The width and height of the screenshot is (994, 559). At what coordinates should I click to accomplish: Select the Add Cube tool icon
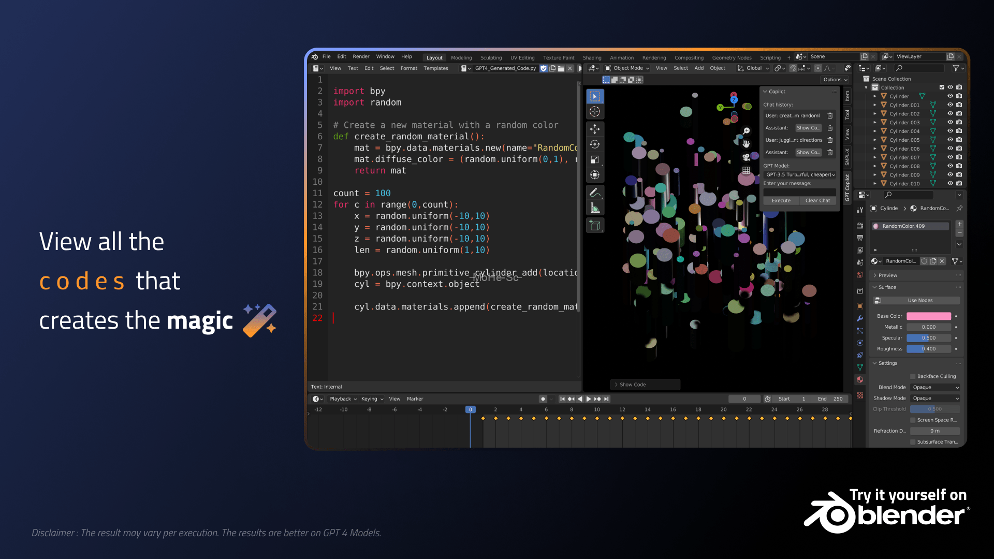coord(595,226)
